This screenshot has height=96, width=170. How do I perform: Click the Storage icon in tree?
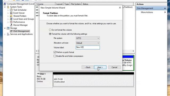pos(8,28)
